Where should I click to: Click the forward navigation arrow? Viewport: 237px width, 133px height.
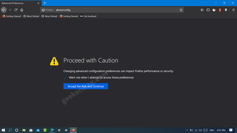[x=10, y=10]
